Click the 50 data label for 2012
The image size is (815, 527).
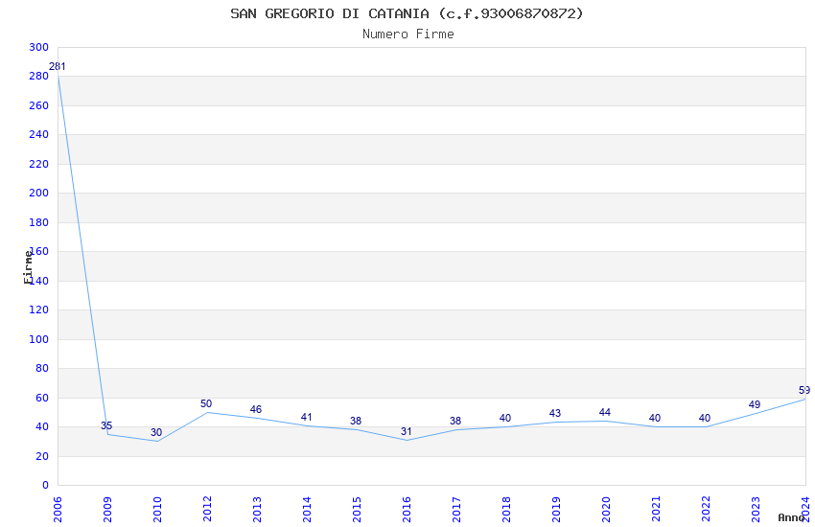[x=206, y=404]
